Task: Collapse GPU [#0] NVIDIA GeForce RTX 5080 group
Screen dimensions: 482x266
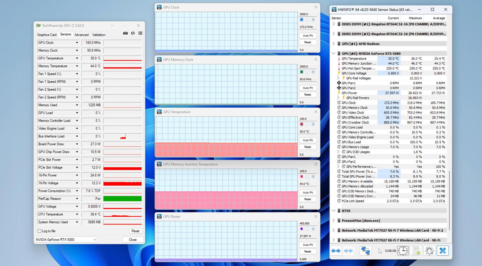Action: click(333, 54)
